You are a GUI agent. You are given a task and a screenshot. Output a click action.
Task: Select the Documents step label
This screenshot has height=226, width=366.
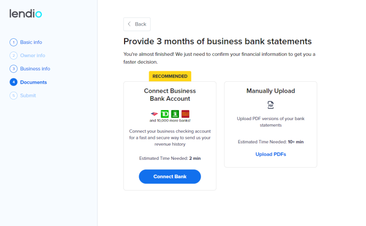(33, 82)
